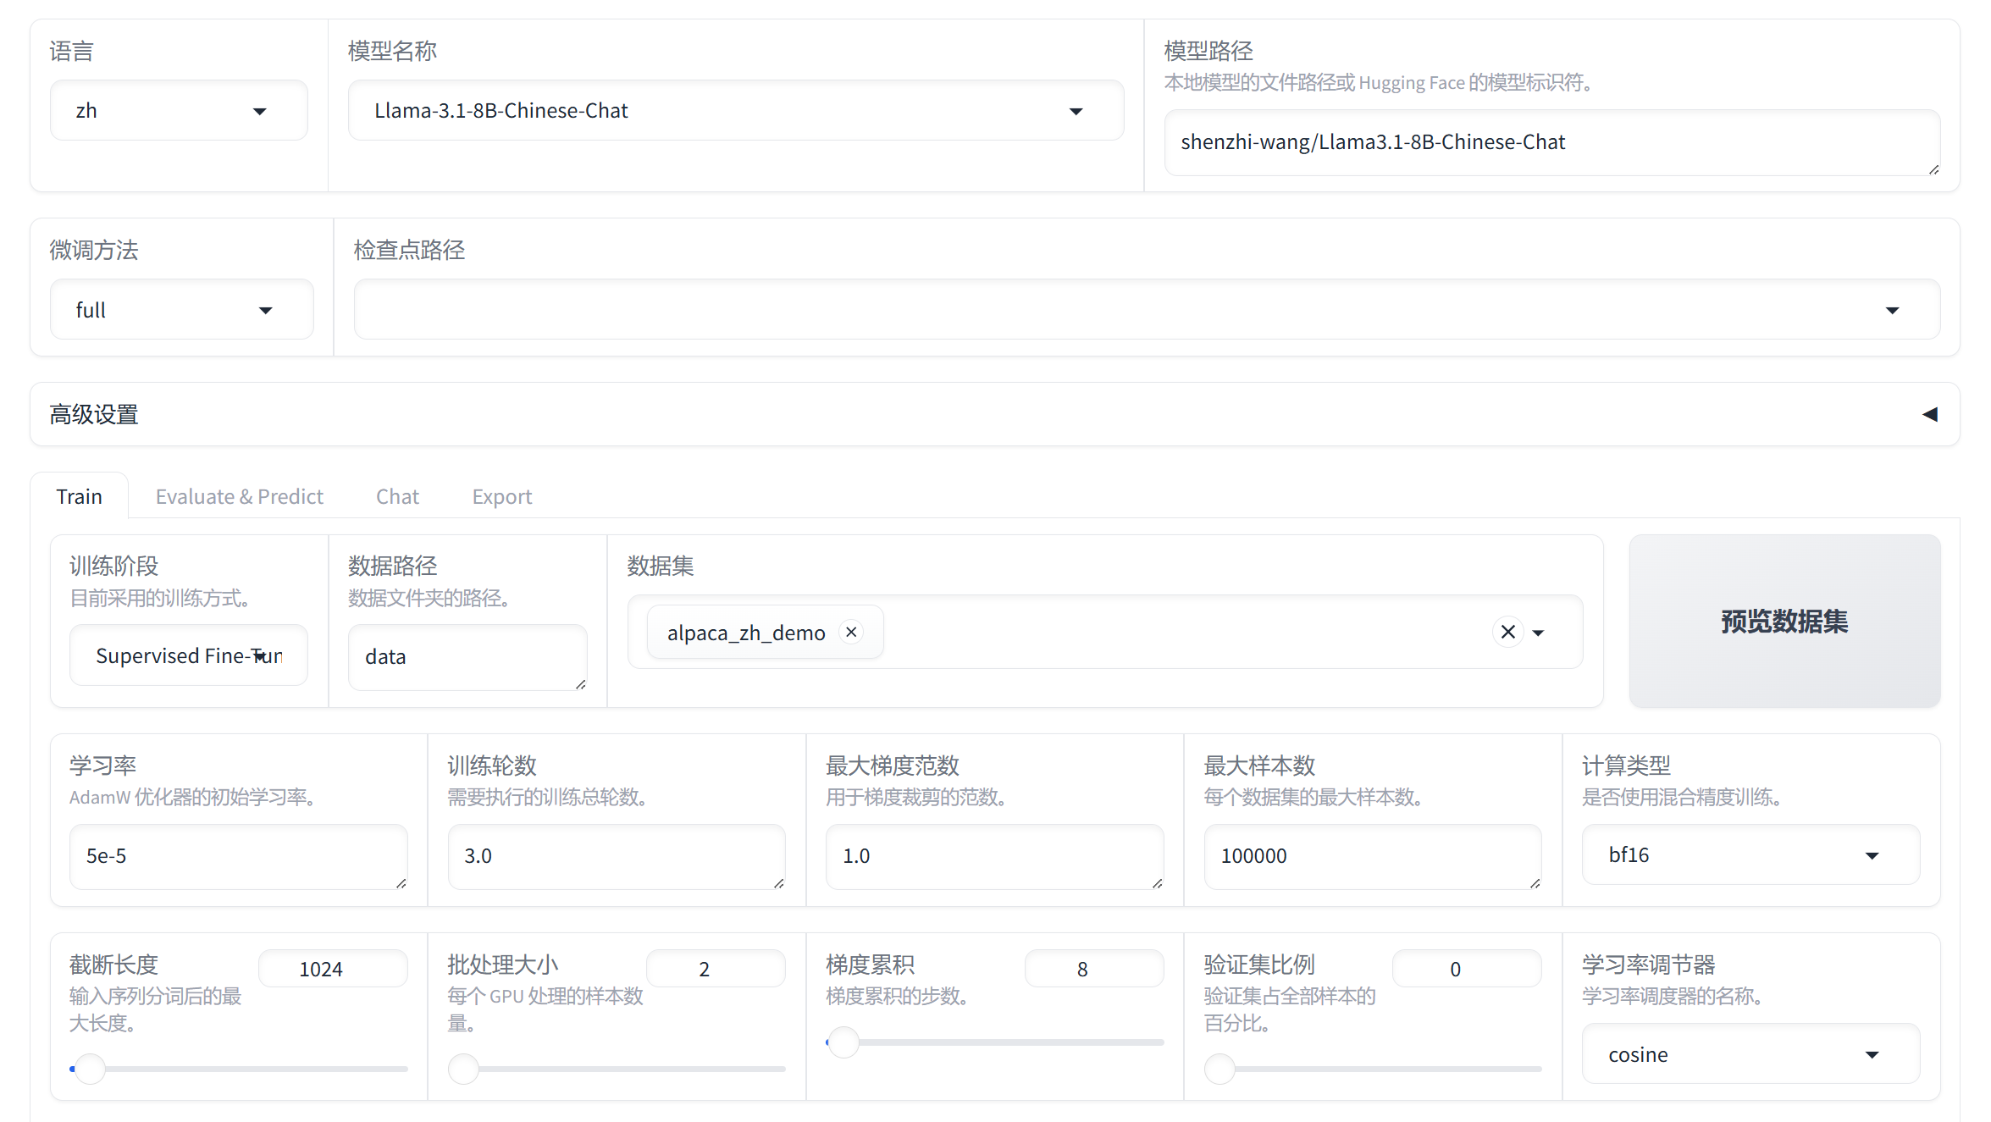Click the 预览数据集 preview dataset button
Viewport: 1991px width, 1122px height.
point(1784,622)
